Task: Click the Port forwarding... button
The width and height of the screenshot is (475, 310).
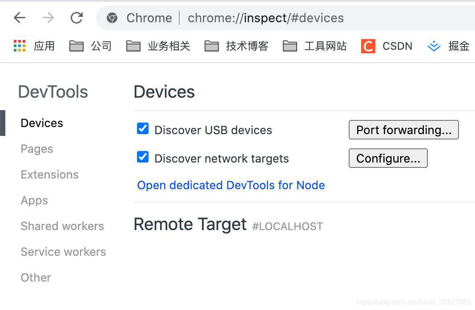Action: tap(403, 130)
